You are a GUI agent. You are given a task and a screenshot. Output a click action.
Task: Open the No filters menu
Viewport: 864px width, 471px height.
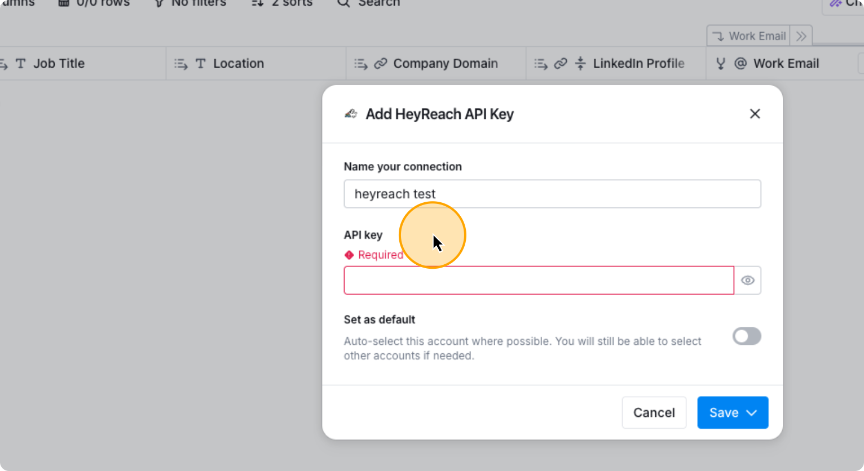point(191,3)
